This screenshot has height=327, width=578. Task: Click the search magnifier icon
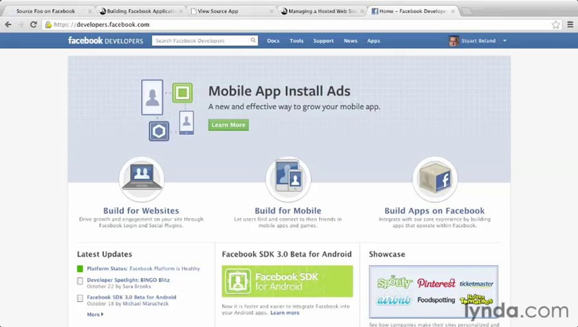coord(253,40)
